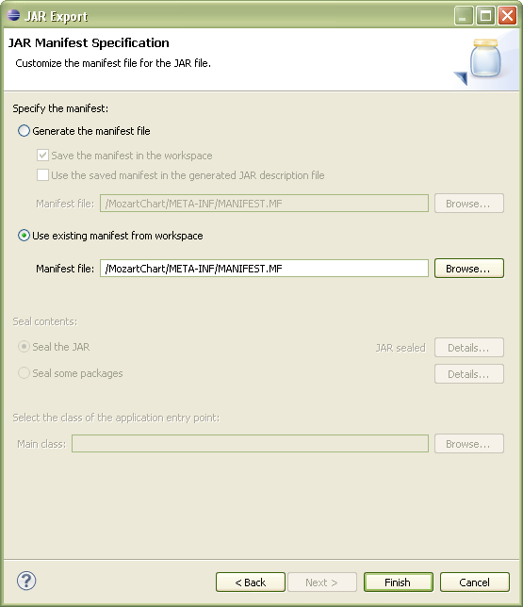Click the Main class input field
This screenshot has width=523, height=607.
click(x=250, y=443)
